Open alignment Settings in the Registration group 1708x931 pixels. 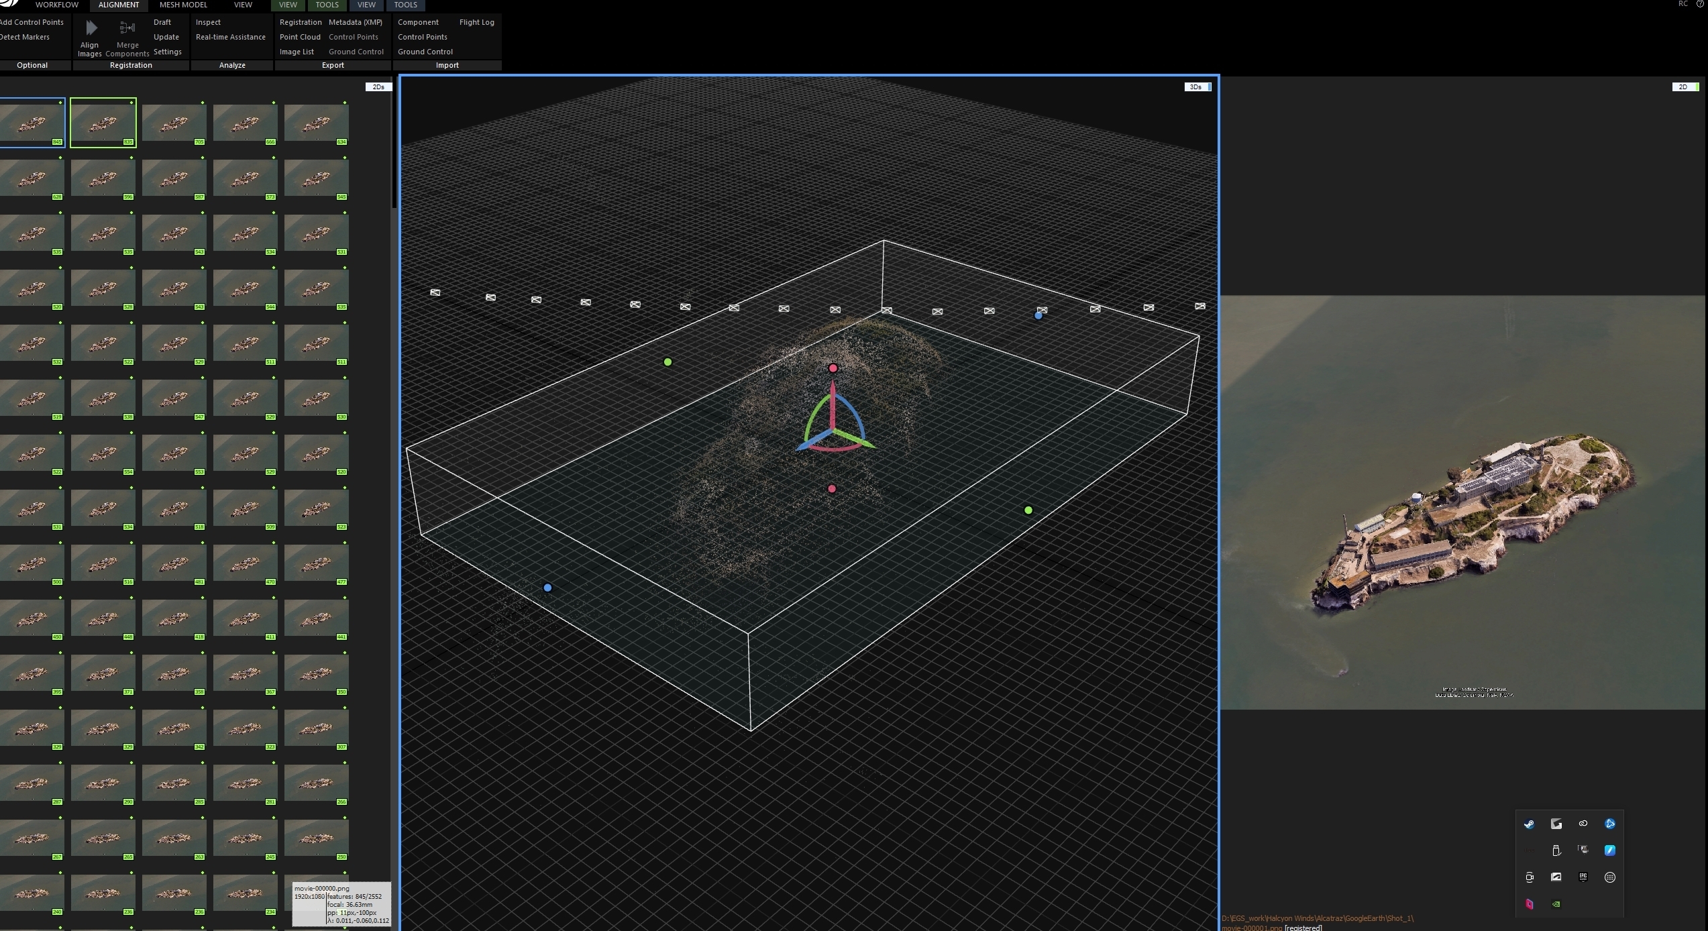(x=168, y=52)
